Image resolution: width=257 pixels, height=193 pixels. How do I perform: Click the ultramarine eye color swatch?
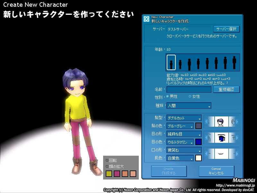(198, 142)
